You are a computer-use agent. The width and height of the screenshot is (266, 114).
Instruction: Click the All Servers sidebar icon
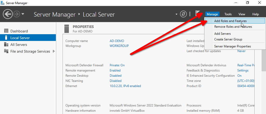coord(6,45)
